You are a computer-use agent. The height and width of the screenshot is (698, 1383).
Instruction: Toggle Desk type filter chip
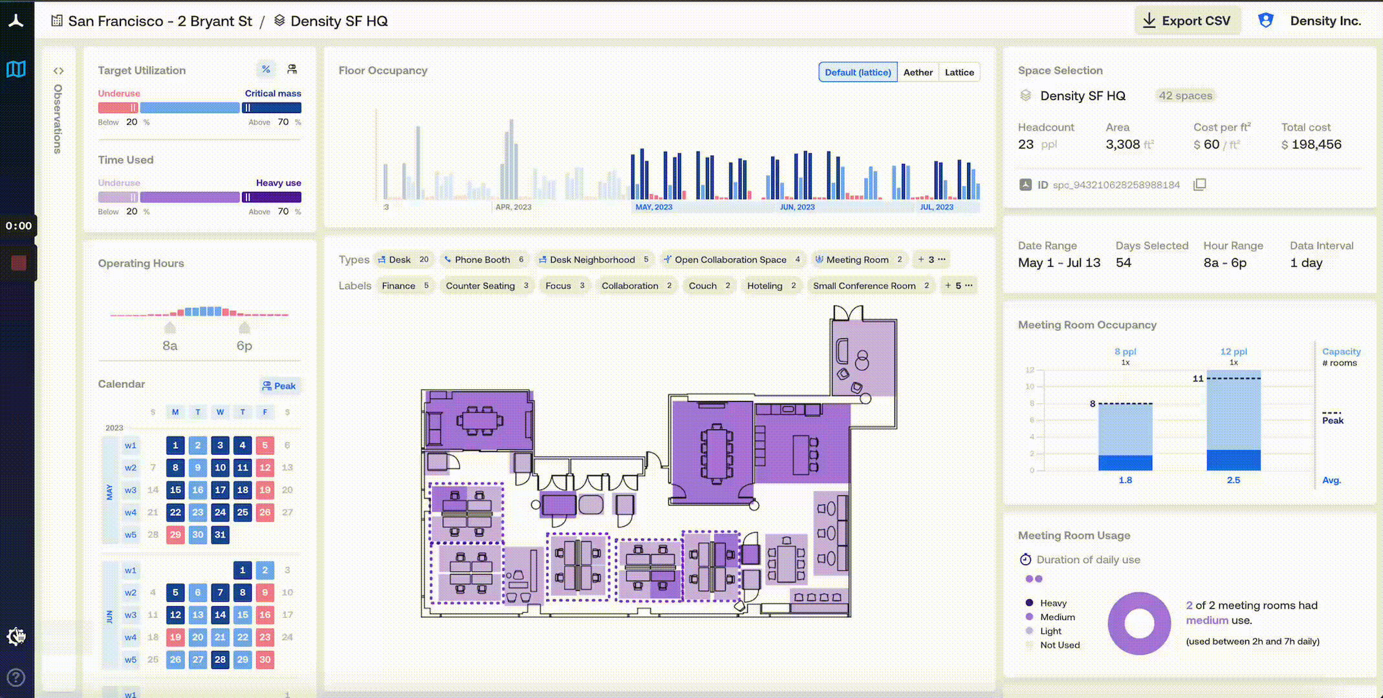[404, 260]
